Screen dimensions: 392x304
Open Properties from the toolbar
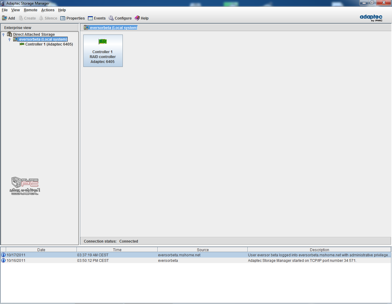coord(63,18)
